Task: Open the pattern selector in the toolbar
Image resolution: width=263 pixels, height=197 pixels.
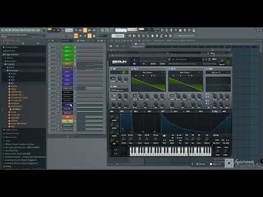Action: 118,36
